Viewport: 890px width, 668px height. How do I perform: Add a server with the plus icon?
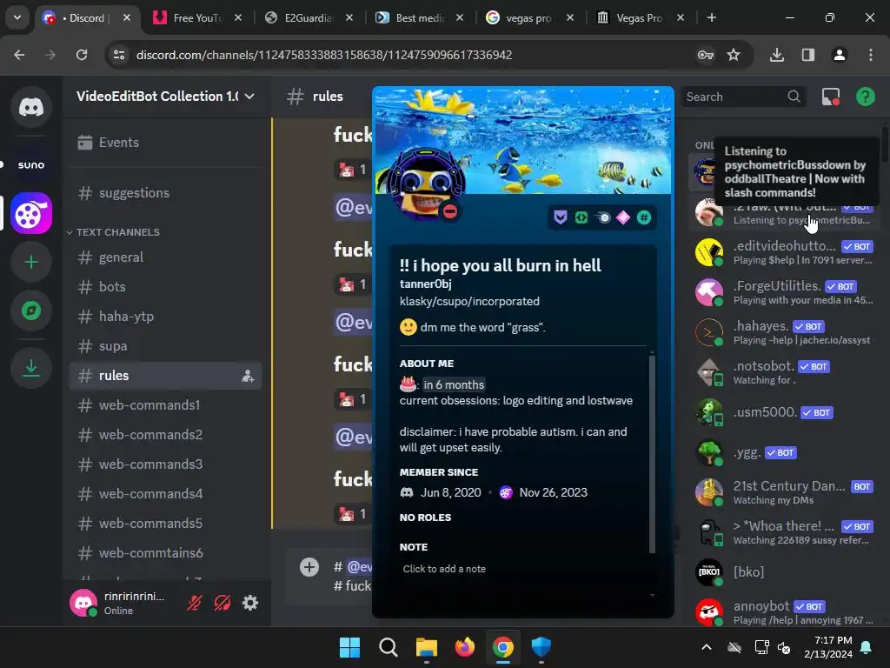[x=31, y=262]
